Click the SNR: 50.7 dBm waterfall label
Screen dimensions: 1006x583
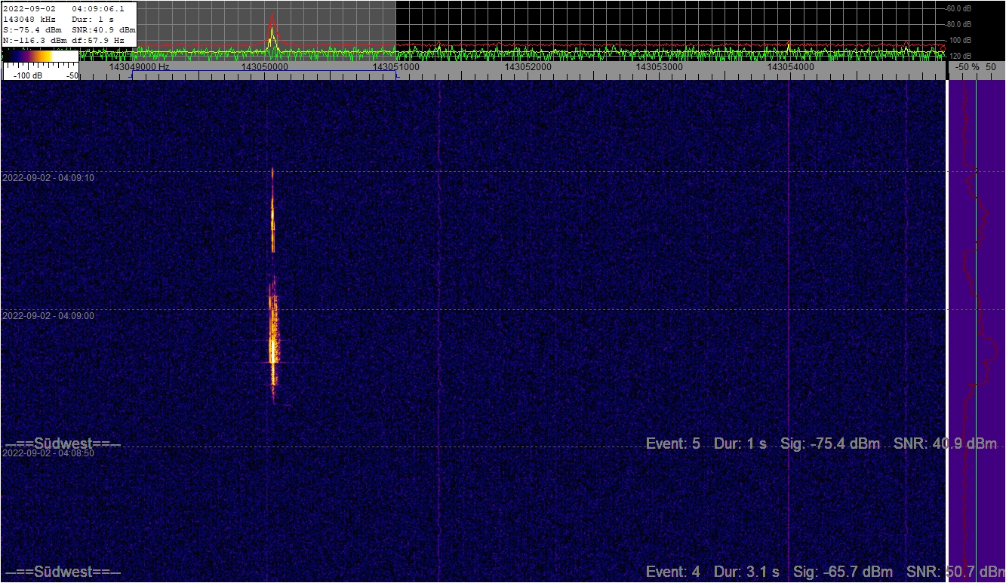click(955, 572)
